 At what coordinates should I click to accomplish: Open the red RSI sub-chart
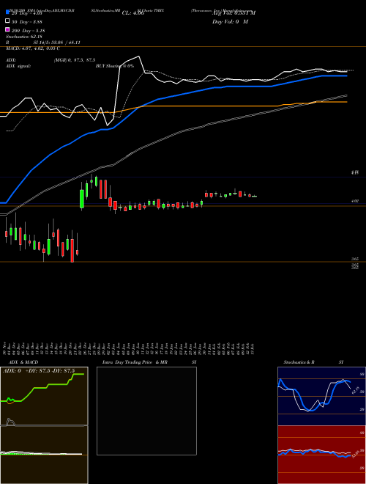pos(321,455)
